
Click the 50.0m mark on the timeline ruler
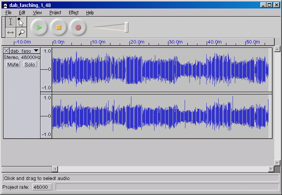[x=253, y=42]
